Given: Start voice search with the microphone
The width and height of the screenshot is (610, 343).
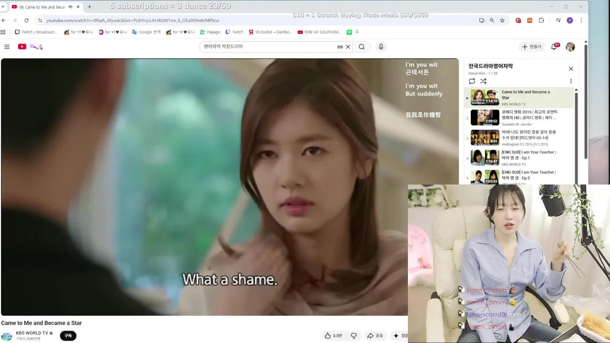Looking at the screenshot, I should [x=381, y=47].
